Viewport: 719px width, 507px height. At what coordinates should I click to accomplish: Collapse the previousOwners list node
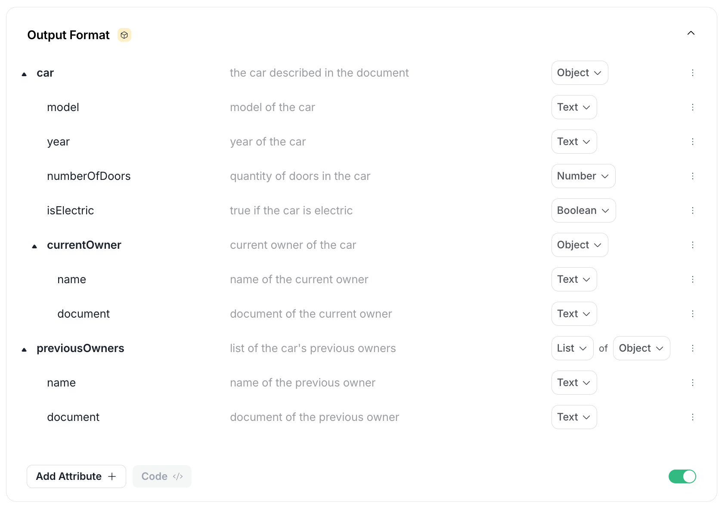[x=24, y=349]
